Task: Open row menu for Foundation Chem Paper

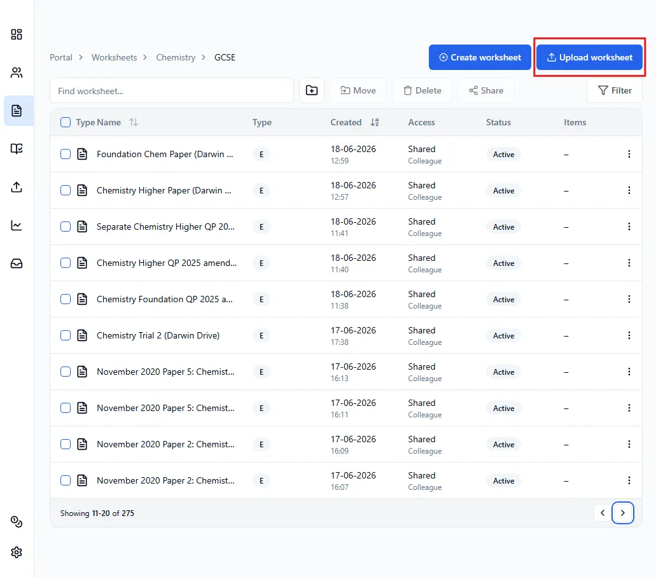Action: pyautogui.click(x=629, y=154)
